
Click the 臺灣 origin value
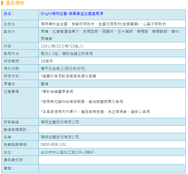click(44, 84)
